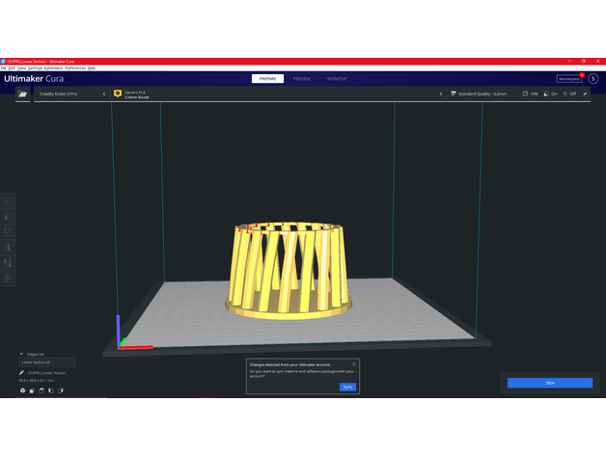Image resolution: width=606 pixels, height=455 pixels.
Task: Collapse the Object list panel
Action: pos(22,354)
